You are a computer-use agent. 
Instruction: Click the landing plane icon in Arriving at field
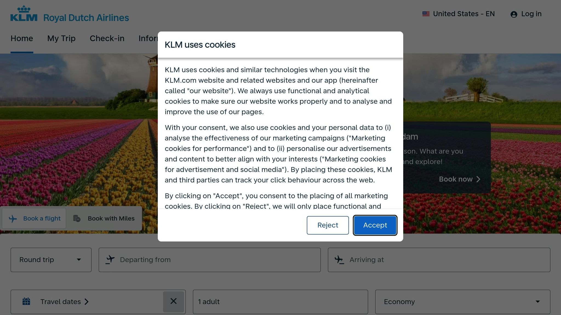tap(340, 260)
